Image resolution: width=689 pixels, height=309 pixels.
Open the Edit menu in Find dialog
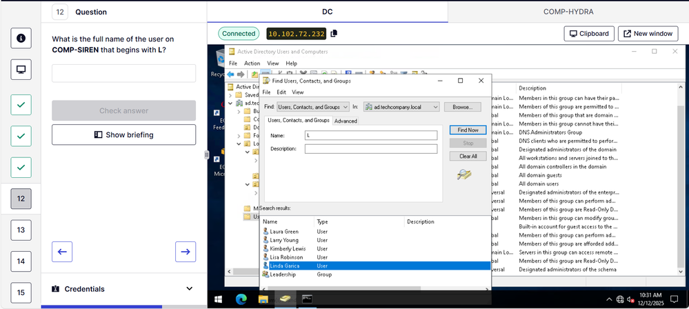(x=281, y=92)
